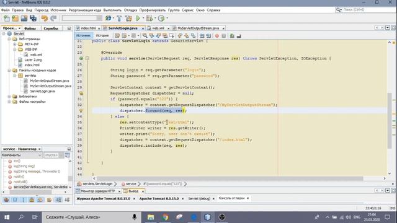
Task: Switch to History view of the editor
Action: (102, 36)
